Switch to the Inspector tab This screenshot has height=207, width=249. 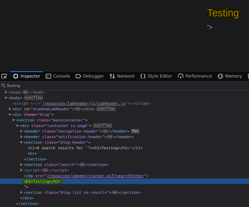pos(27,76)
